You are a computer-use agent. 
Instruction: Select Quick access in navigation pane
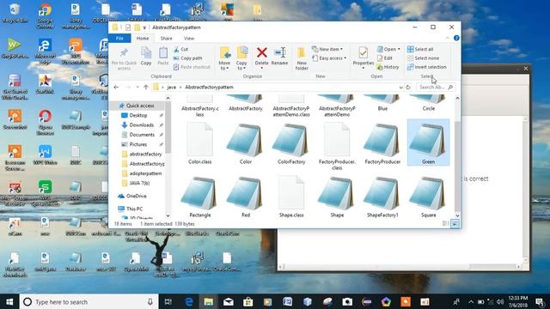pos(137,106)
